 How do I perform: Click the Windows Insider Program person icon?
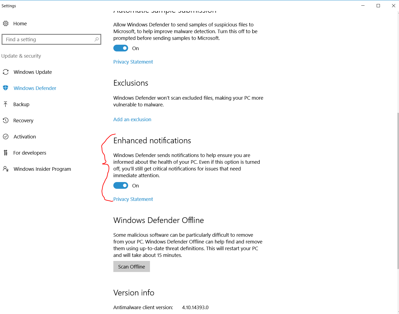pos(6,169)
